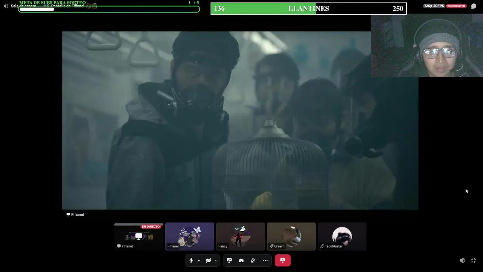Select the TacoMaster participant tile
Viewport: 483px width, 272px height.
coord(342,236)
